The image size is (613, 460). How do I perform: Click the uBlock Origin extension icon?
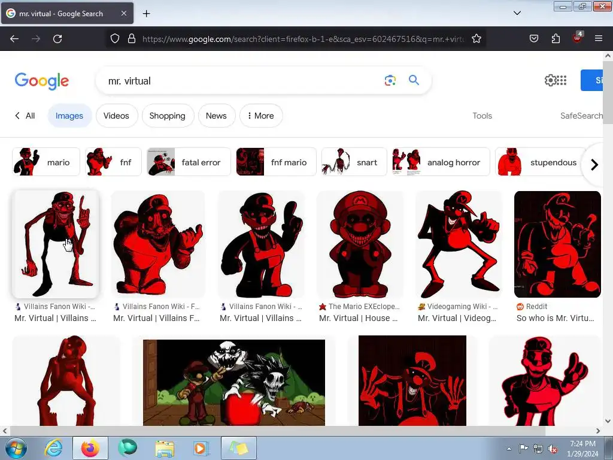coord(578,38)
